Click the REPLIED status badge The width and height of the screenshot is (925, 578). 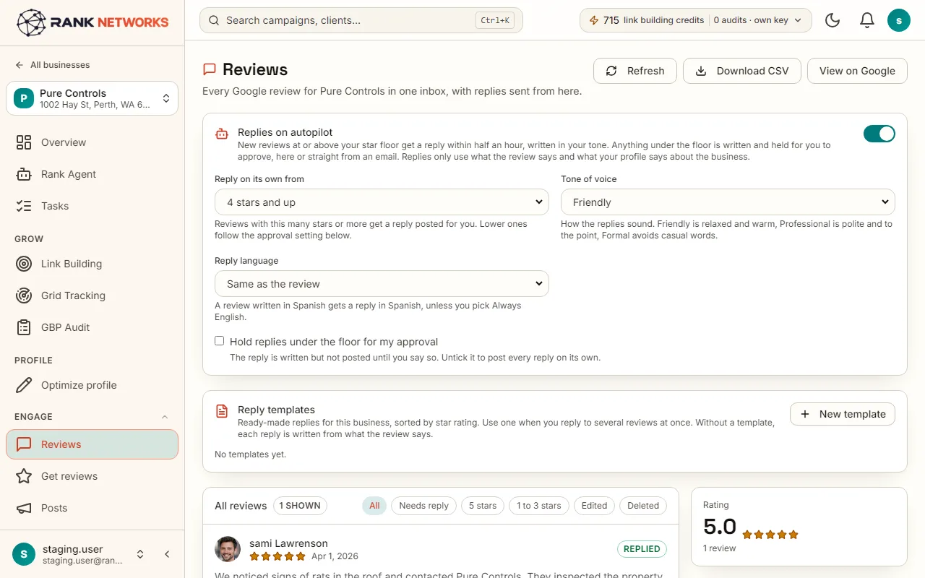[642, 549]
